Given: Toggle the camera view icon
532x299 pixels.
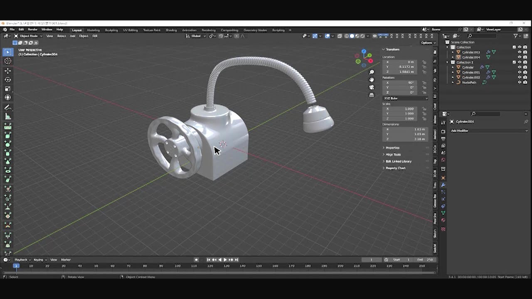Looking at the screenshot, I should click(x=372, y=87).
